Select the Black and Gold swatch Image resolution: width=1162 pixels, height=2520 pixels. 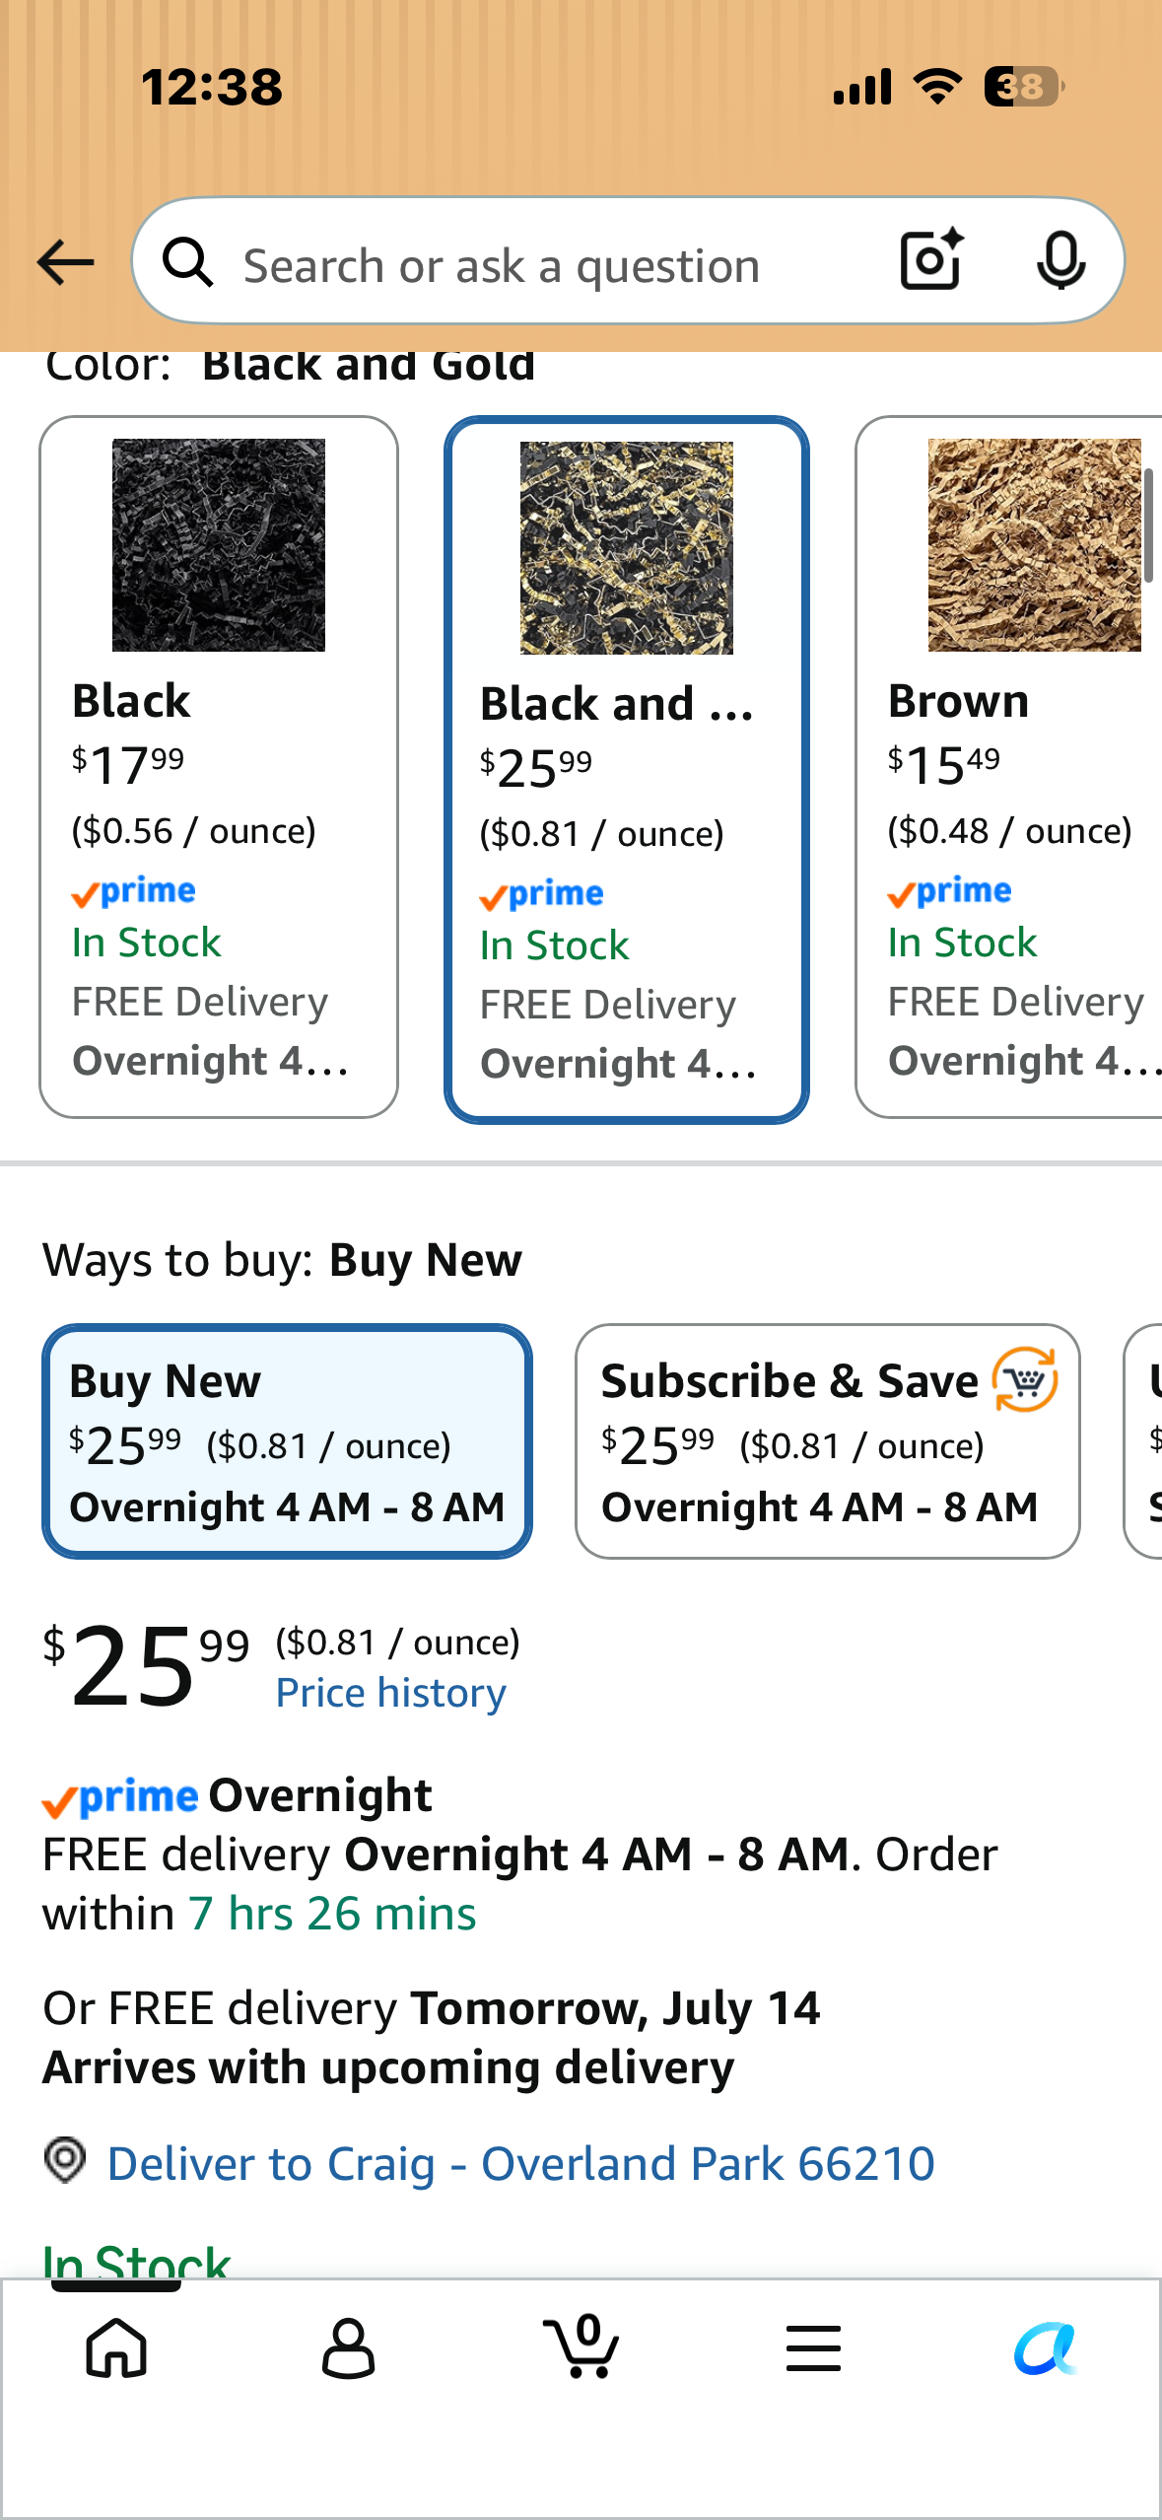pos(627,770)
